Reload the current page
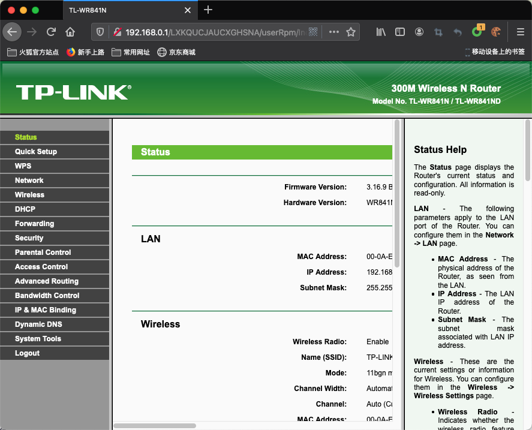The width and height of the screenshot is (532, 430). point(52,32)
